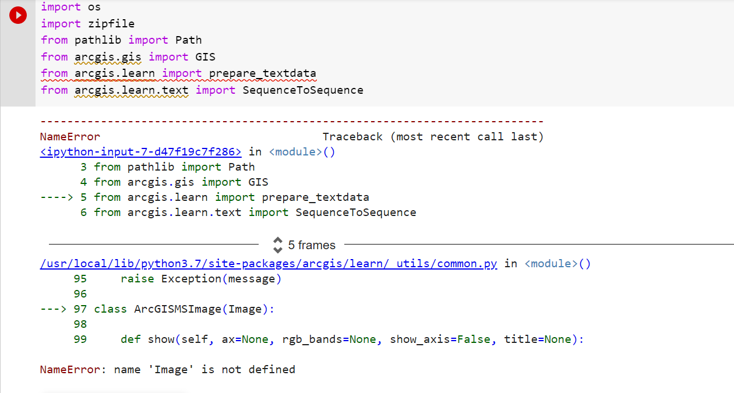This screenshot has height=393, width=734.
Task: Click the 'from pathlib import Path' line
Action: (121, 40)
